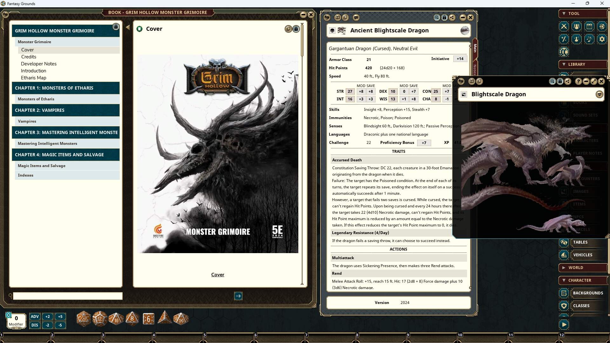The width and height of the screenshot is (610, 343).
Task: Open the Effects tool icon
Action: click(x=577, y=39)
